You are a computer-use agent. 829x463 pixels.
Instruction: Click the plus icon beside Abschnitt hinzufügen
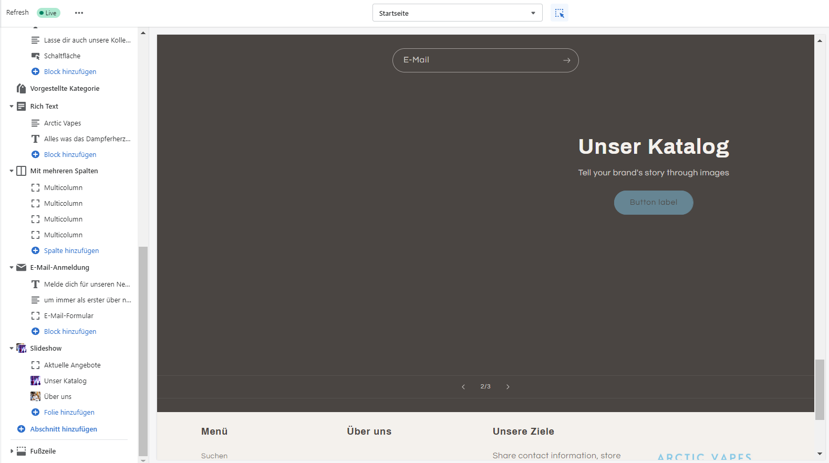(x=21, y=429)
